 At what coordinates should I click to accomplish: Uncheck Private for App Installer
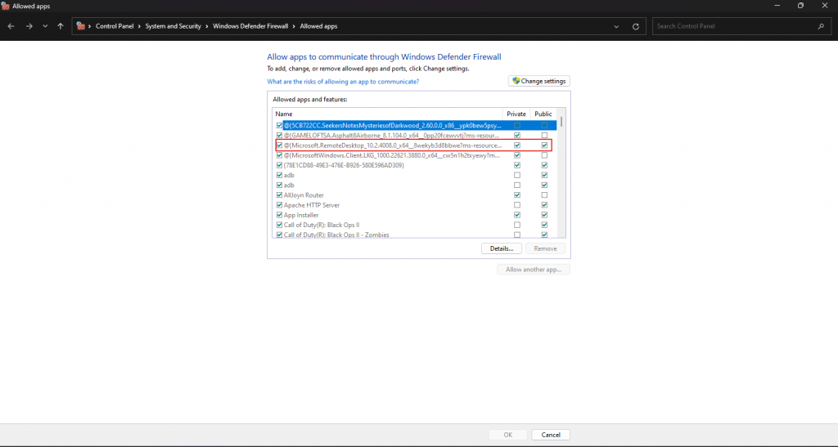[517, 215]
